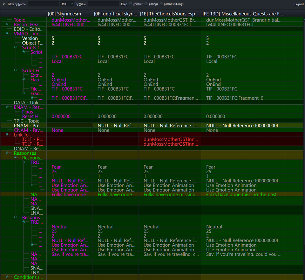305x280 pixels.
Task: Collapse the Scripts node under VMAD
Action: tap(15, 47)
